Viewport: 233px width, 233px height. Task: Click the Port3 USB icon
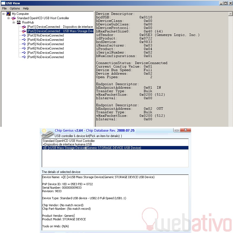[x=24, y=35]
